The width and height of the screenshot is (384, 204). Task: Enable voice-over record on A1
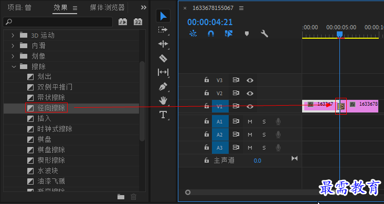[278, 121]
